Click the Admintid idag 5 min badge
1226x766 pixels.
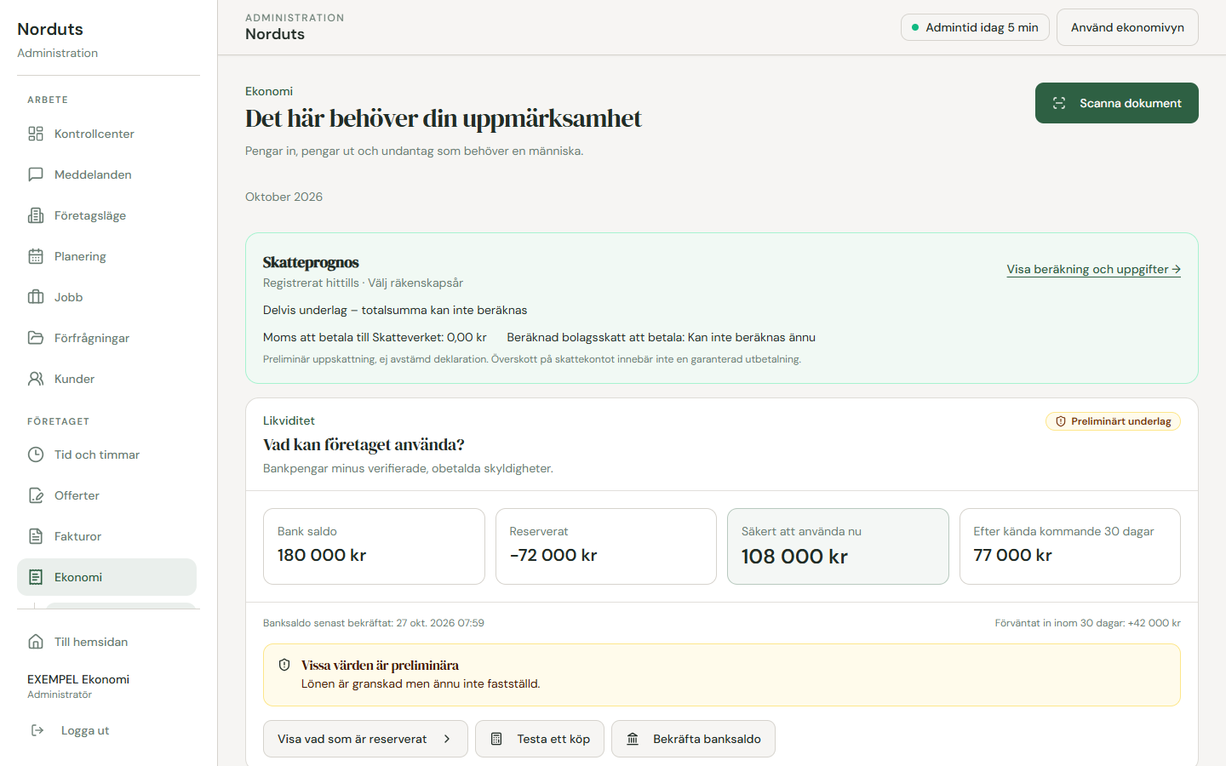point(975,27)
